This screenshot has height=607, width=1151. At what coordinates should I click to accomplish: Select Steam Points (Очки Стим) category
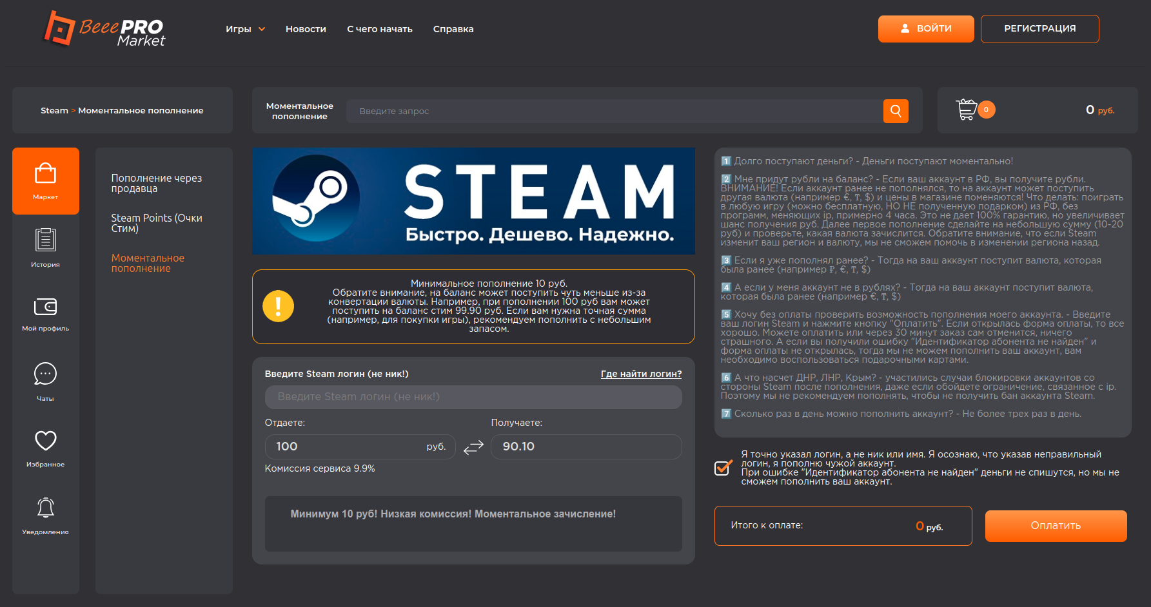click(157, 223)
